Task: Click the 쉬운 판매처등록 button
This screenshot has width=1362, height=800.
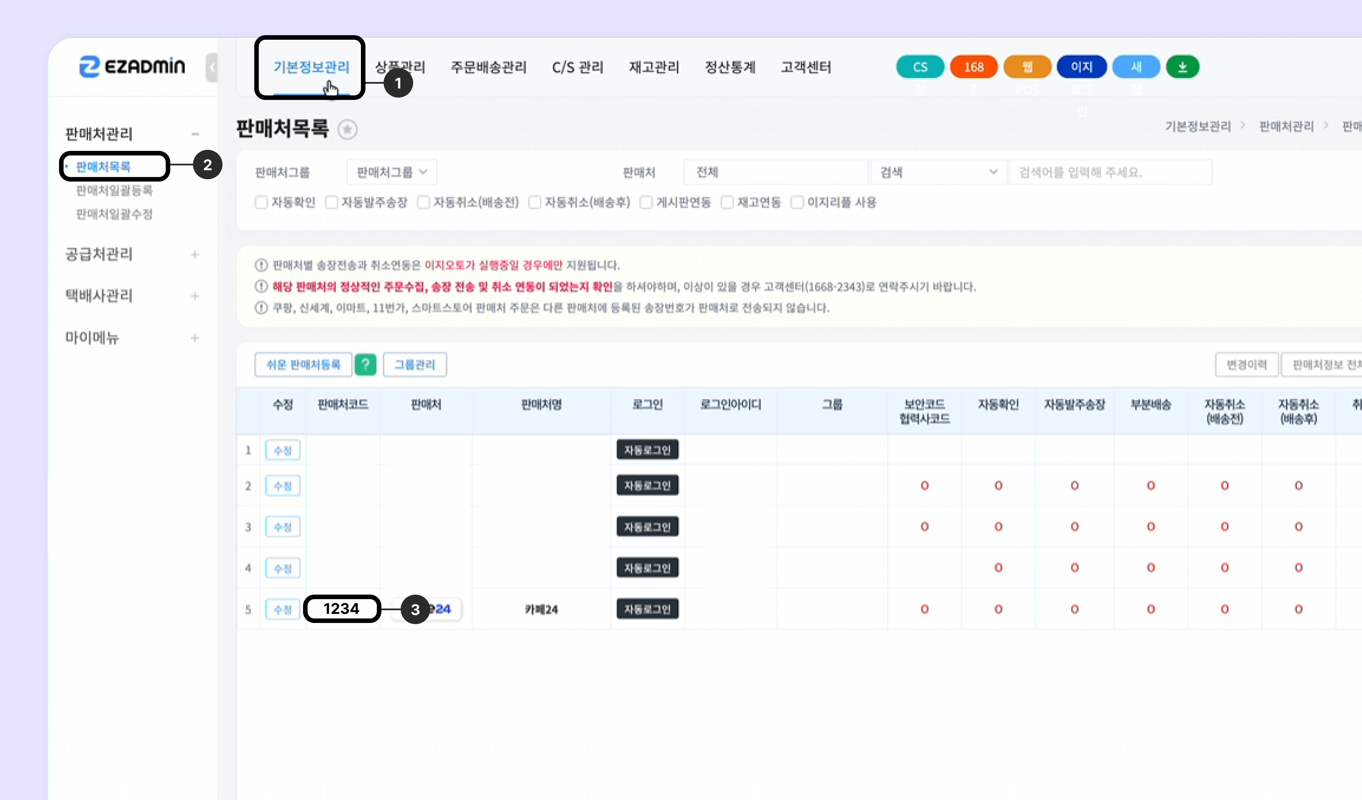Action: [x=303, y=364]
